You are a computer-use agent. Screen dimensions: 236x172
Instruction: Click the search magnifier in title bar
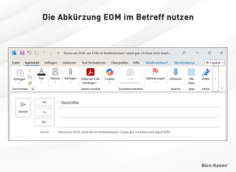click(184, 53)
